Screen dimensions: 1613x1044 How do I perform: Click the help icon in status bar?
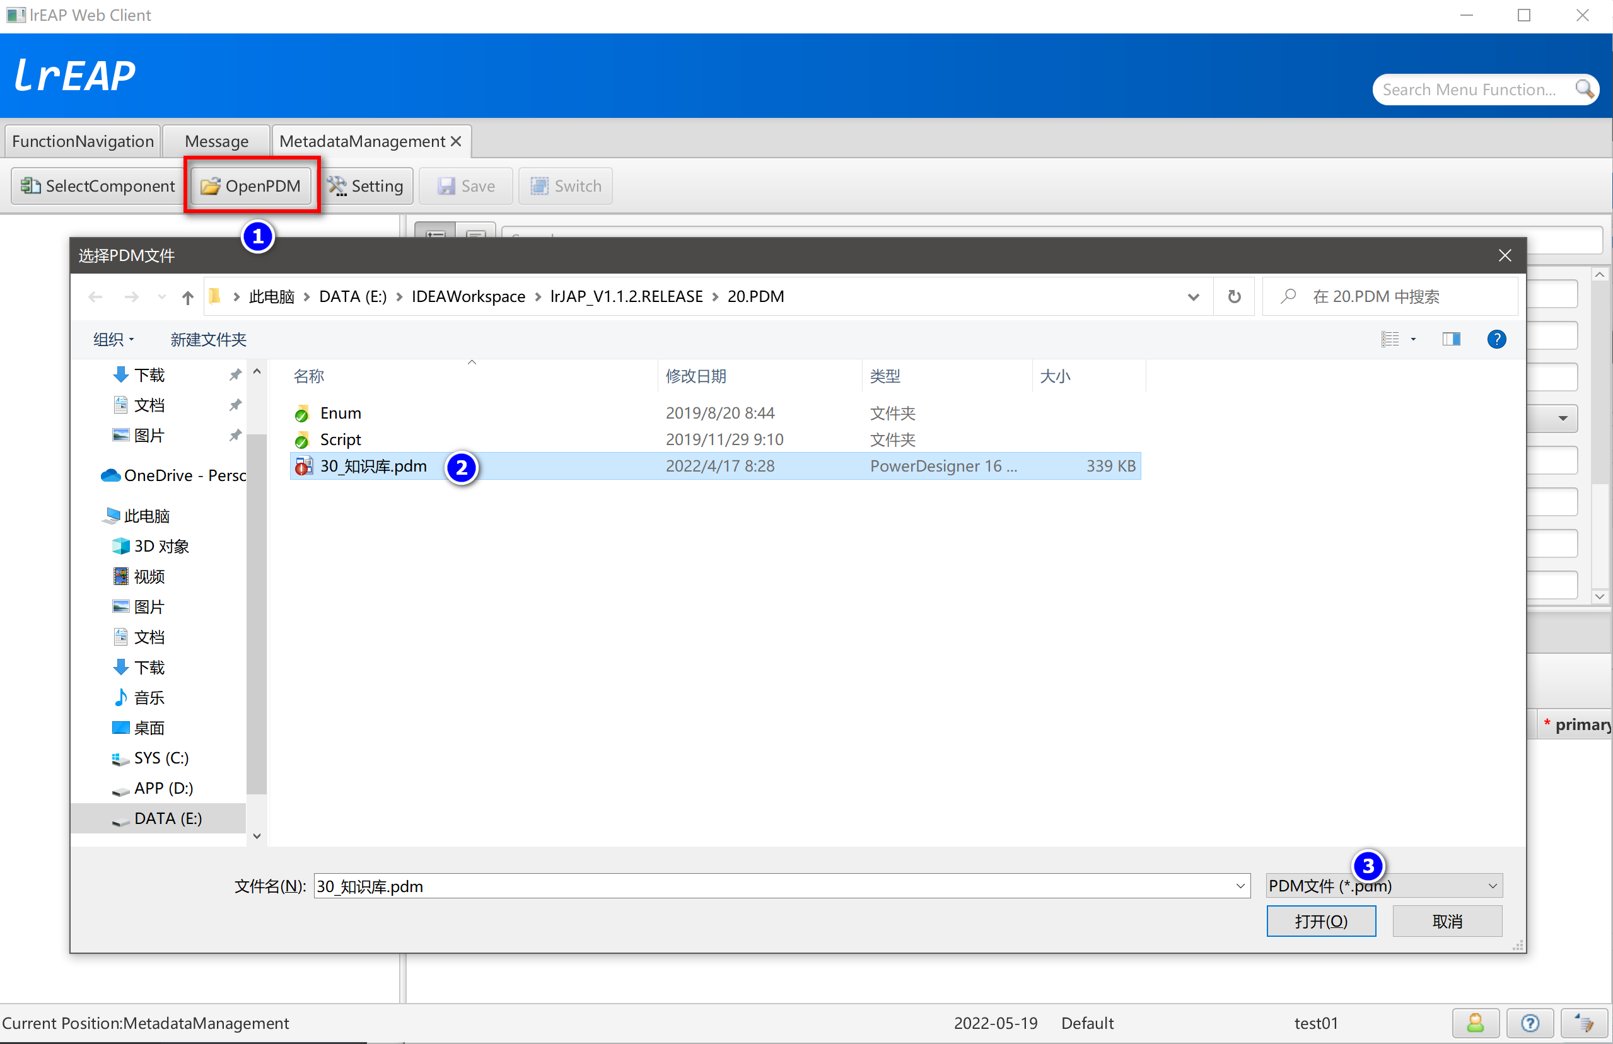[x=1530, y=1024]
